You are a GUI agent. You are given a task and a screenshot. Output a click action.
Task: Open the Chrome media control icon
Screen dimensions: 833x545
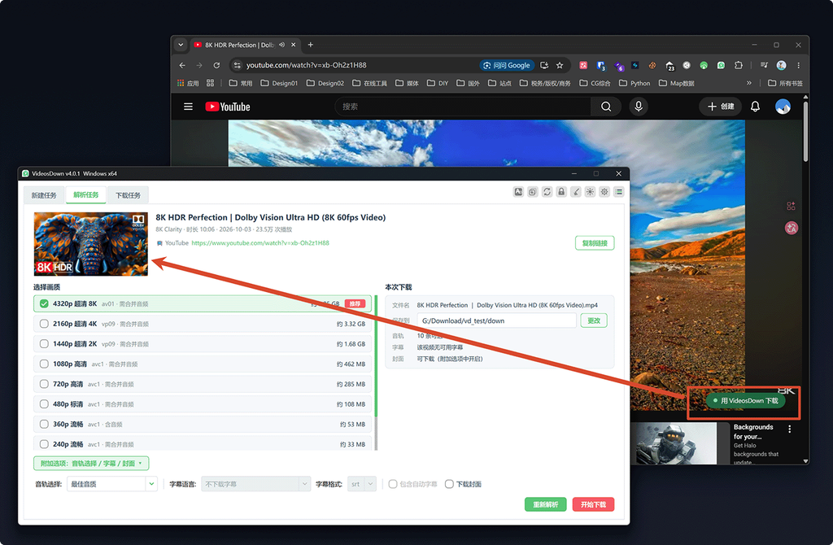764,65
